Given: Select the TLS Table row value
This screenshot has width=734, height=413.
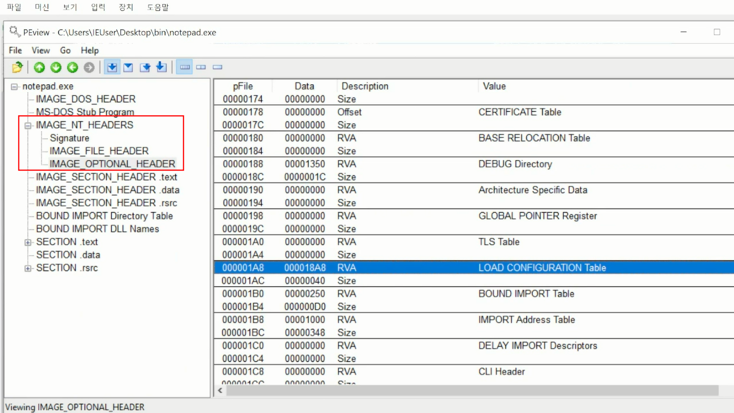Looking at the screenshot, I should coord(499,242).
